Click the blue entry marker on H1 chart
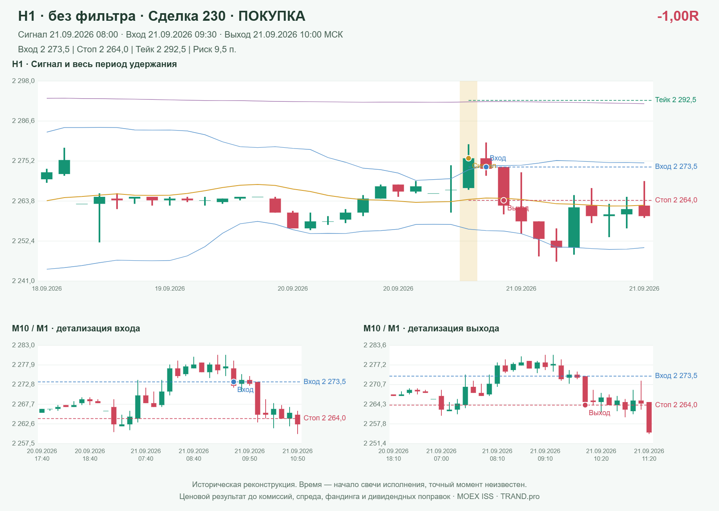 [486, 167]
